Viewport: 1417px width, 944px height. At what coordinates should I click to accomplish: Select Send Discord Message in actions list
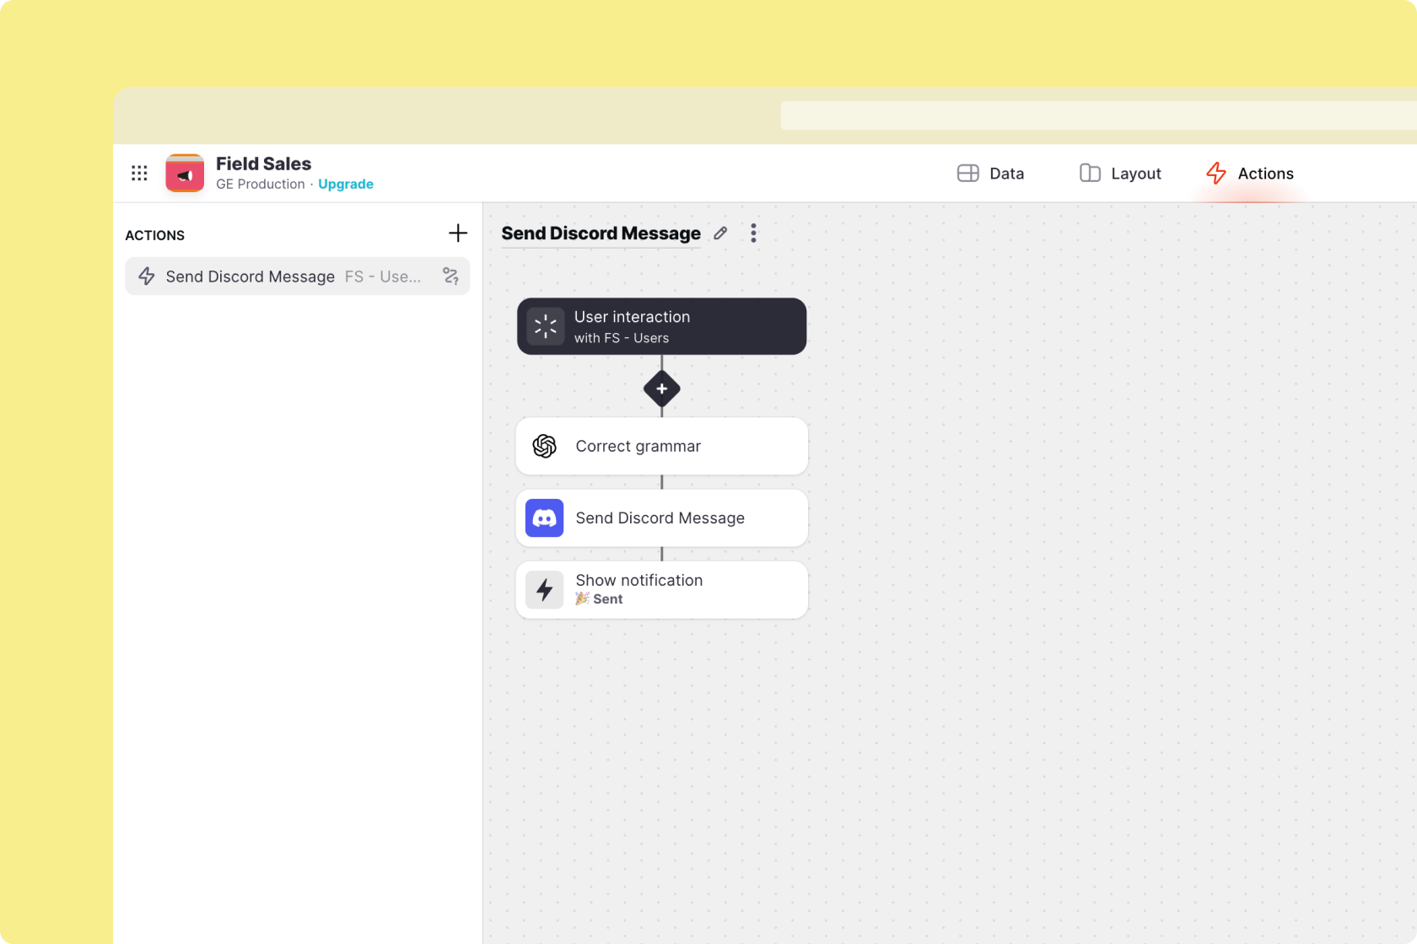[x=251, y=276]
